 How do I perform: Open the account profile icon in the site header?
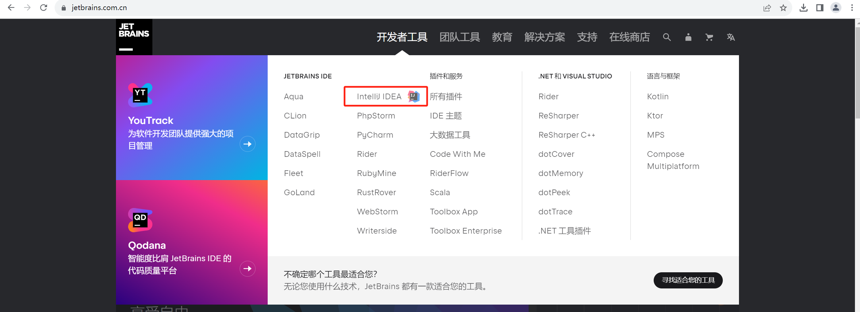pos(688,37)
